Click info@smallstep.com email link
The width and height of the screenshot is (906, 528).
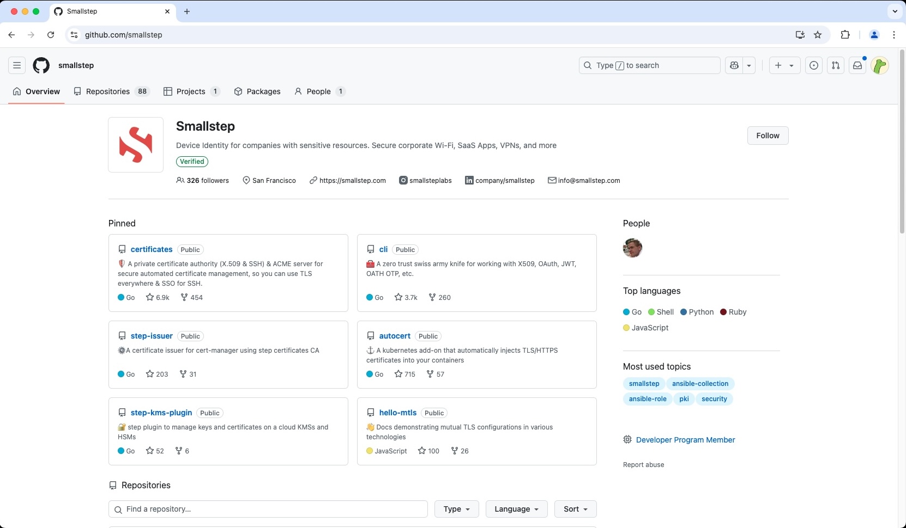(589, 181)
